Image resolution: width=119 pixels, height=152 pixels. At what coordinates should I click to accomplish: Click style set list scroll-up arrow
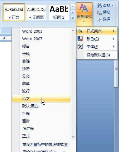[73, 31]
